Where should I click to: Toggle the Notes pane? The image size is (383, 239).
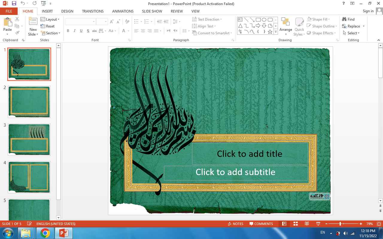235,224
